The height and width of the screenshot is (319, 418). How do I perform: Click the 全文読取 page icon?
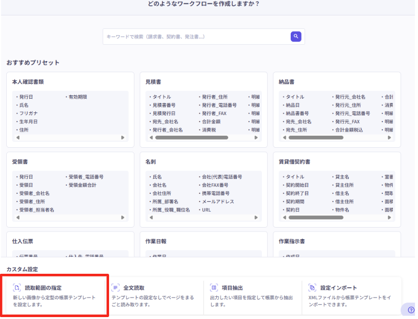pyautogui.click(x=115, y=288)
